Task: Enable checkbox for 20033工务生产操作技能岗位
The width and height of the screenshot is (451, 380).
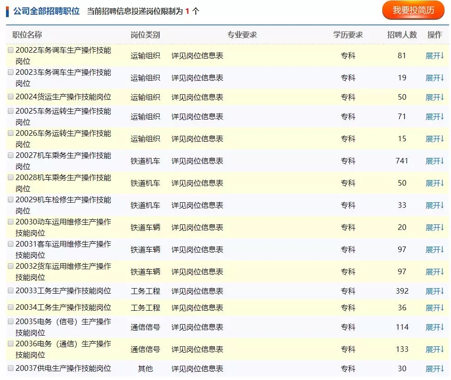Action: [11, 290]
